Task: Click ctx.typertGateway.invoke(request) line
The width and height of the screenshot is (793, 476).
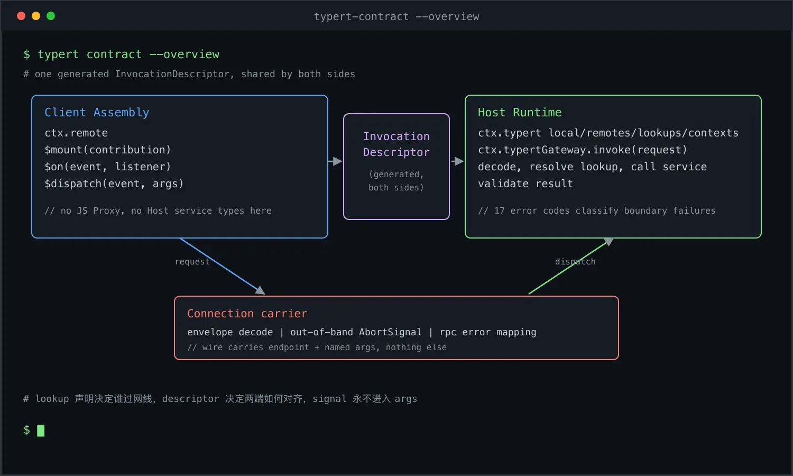Action: (x=583, y=150)
